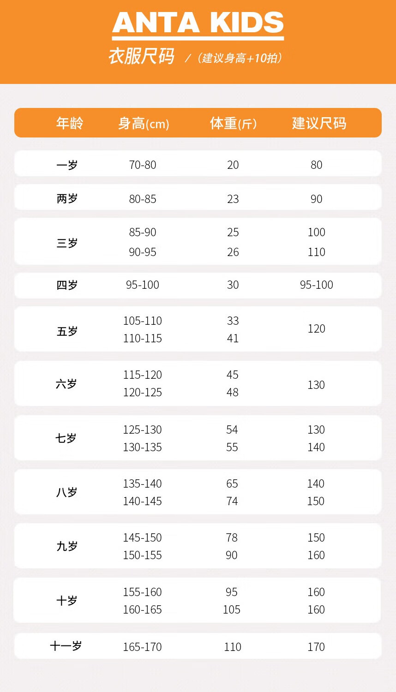Click the 七岁 row label
Viewport: 396px width, 692px height.
point(66,438)
